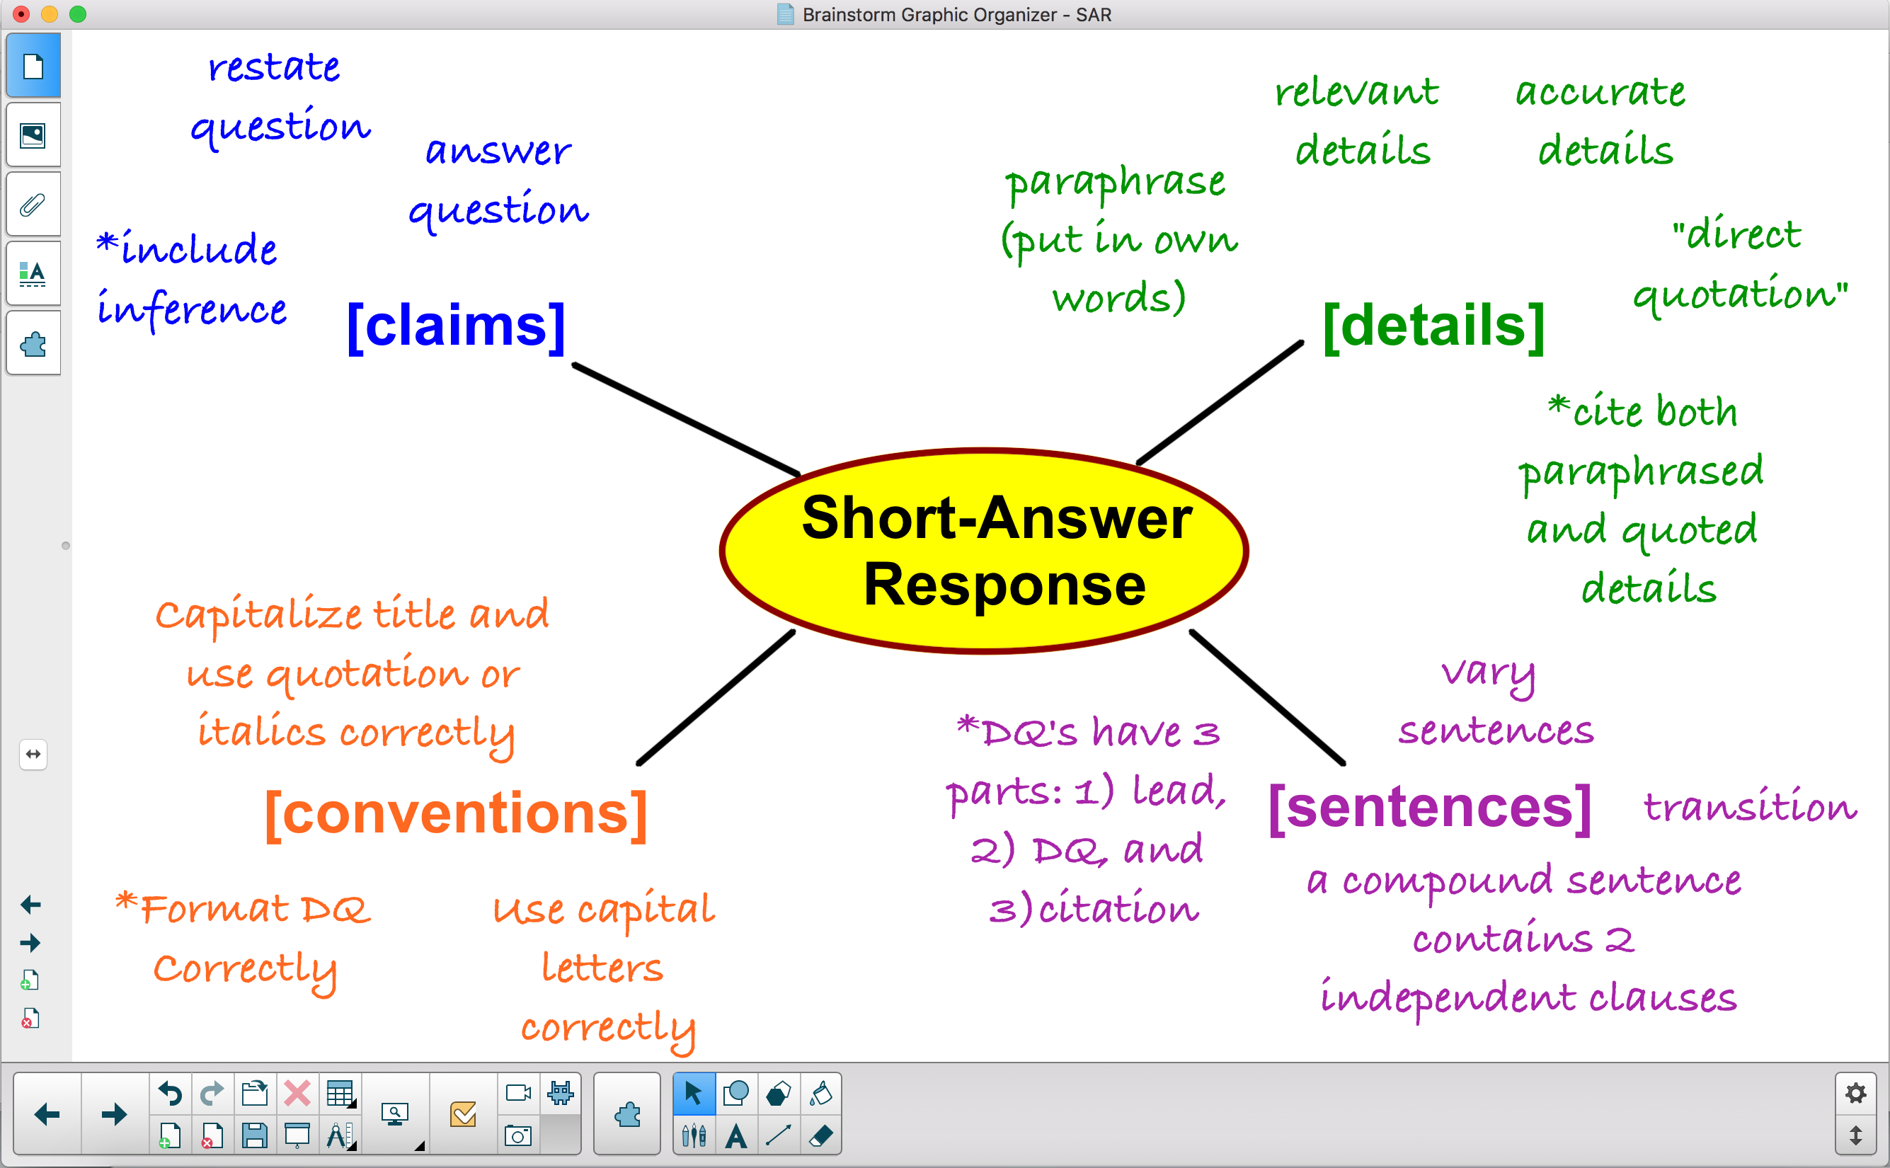The height and width of the screenshot is (1168, 1890).
Task: Move toolbar with the up-down arrow
Action: tap(1855, 1135)
